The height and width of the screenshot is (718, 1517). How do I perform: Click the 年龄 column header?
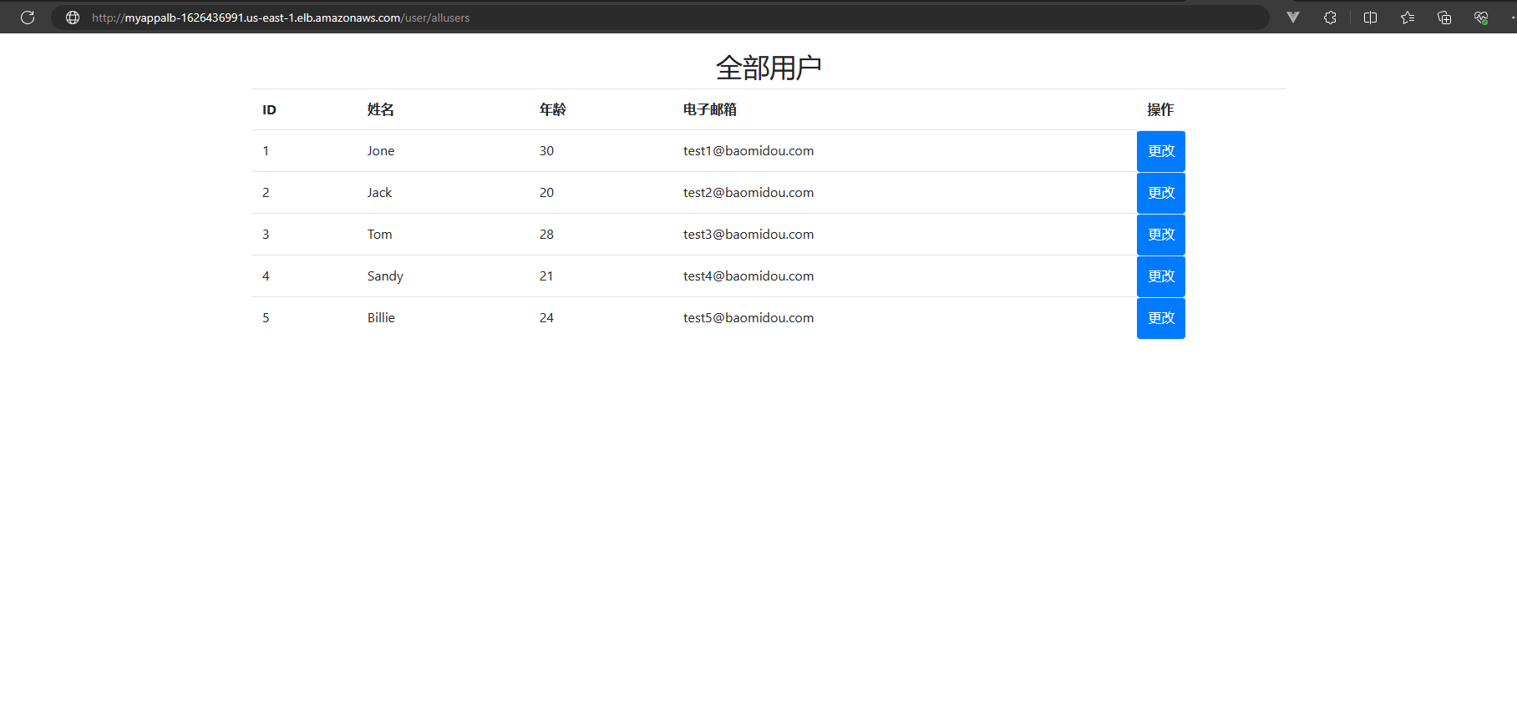coord(553,109)
